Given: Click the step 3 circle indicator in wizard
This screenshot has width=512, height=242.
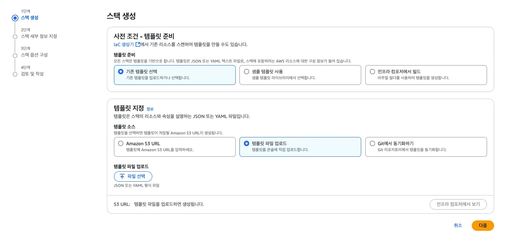Looking at the screenshot, I should [x=15, y=55].
